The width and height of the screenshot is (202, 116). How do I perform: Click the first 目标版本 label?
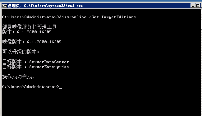(12, 62)
